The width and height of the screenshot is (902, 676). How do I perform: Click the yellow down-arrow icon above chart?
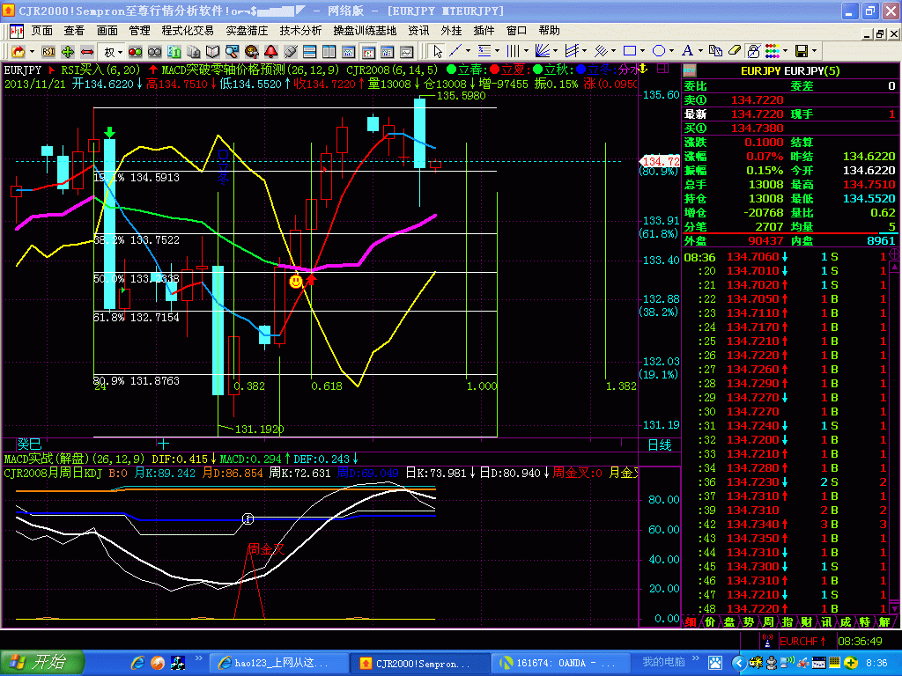coord(643,69)
